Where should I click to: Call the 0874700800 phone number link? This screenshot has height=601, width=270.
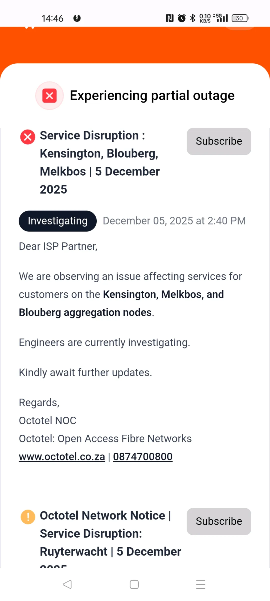(143, 457)
